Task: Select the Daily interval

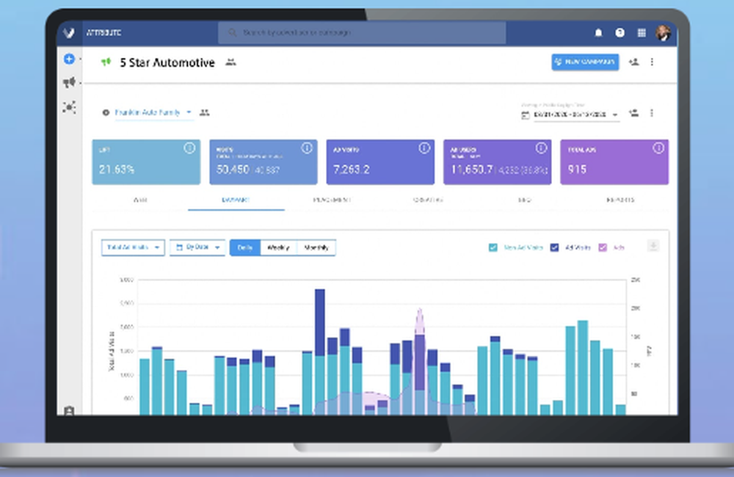Action: [x=245, y=247]
